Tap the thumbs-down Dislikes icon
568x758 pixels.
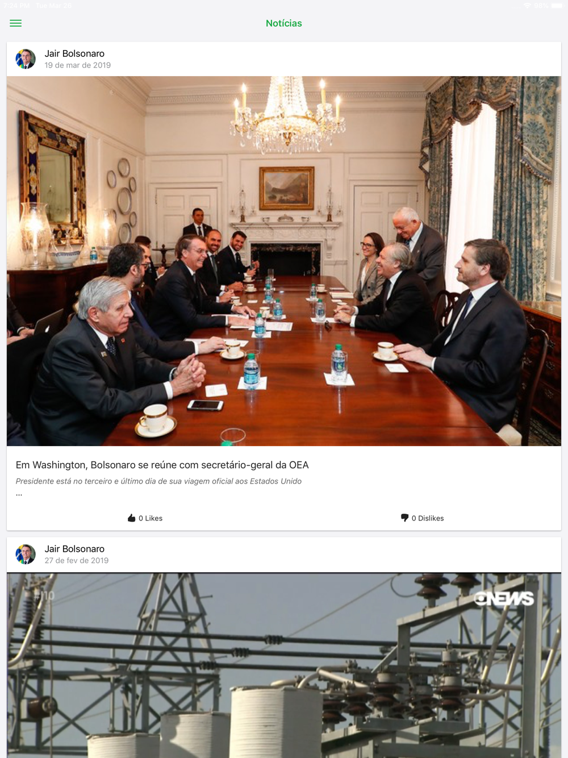[x=404, y=518]
